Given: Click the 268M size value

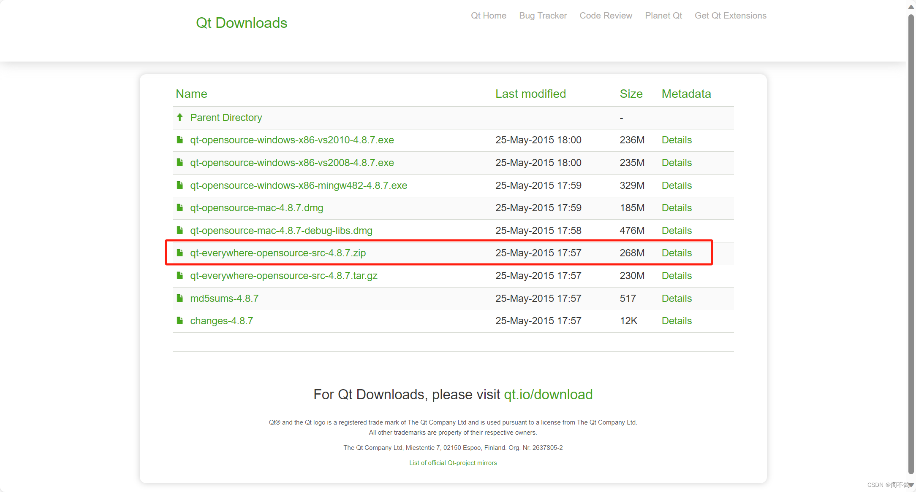Looking at the screenshot, I should click(632, 253).
